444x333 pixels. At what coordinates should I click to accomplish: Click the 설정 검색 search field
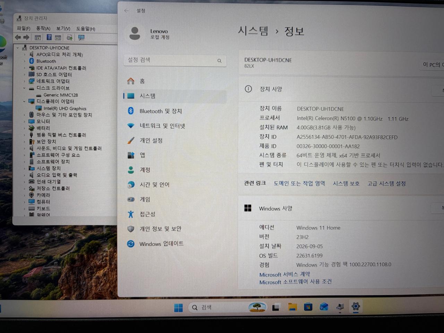click(174, 60)
